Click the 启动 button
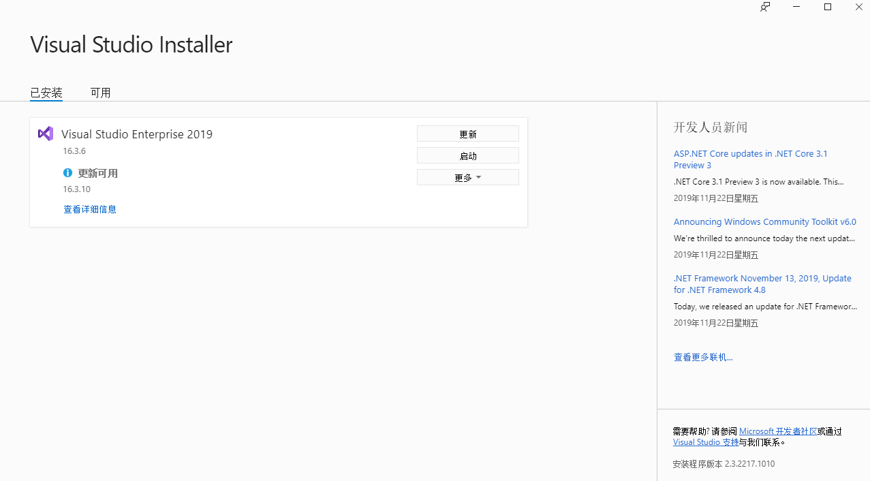This screenshot has width=870, height=481. [468, 156]
